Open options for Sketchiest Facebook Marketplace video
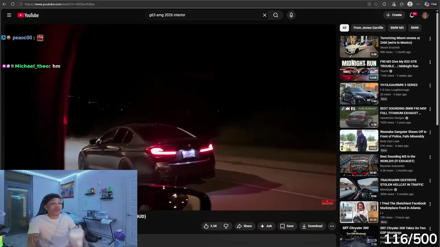Viewport: 440px width, 247px height. coord(430,204)
